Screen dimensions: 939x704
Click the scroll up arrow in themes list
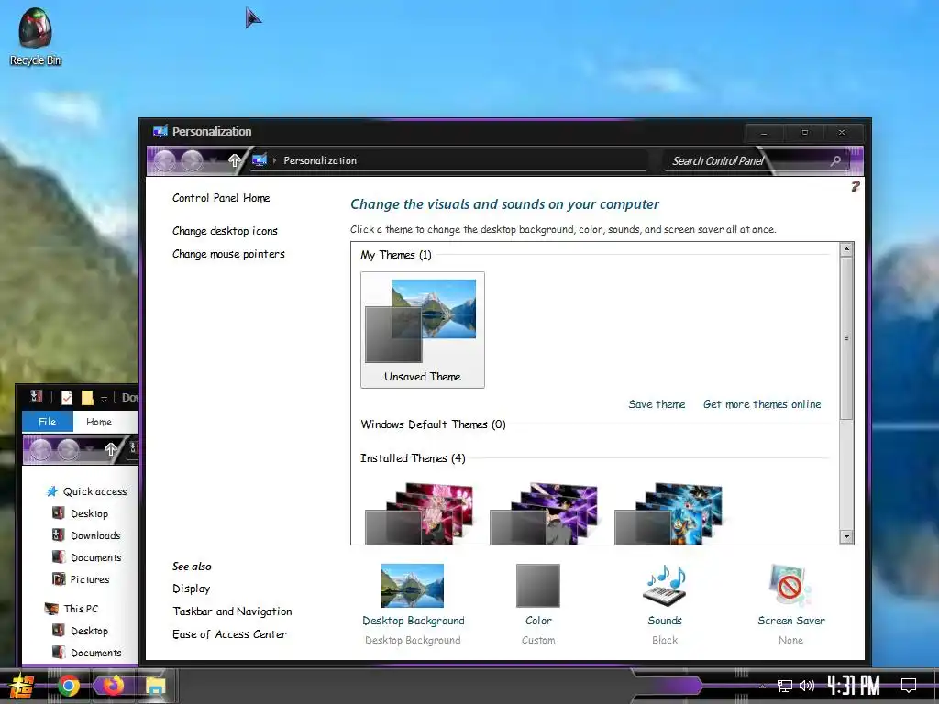coord(846,249)
